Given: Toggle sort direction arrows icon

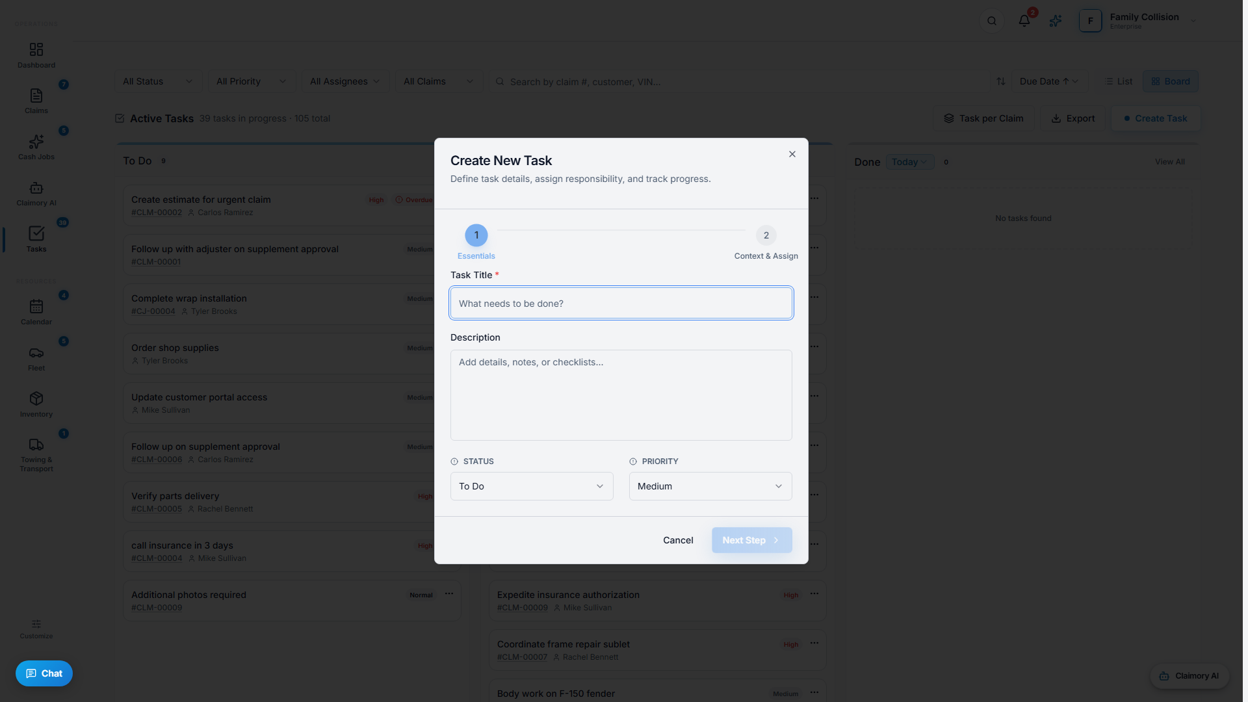Looking at the screenshot, I should 1001,81.
